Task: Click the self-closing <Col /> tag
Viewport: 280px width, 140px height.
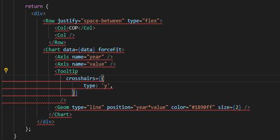Action: point(64,35)
